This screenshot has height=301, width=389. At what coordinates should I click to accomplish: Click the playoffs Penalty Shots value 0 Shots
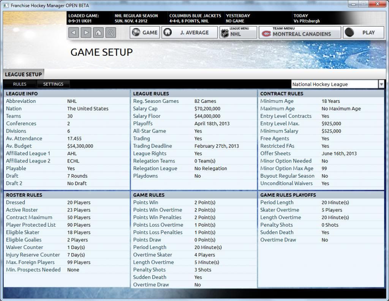click(330, 225)
